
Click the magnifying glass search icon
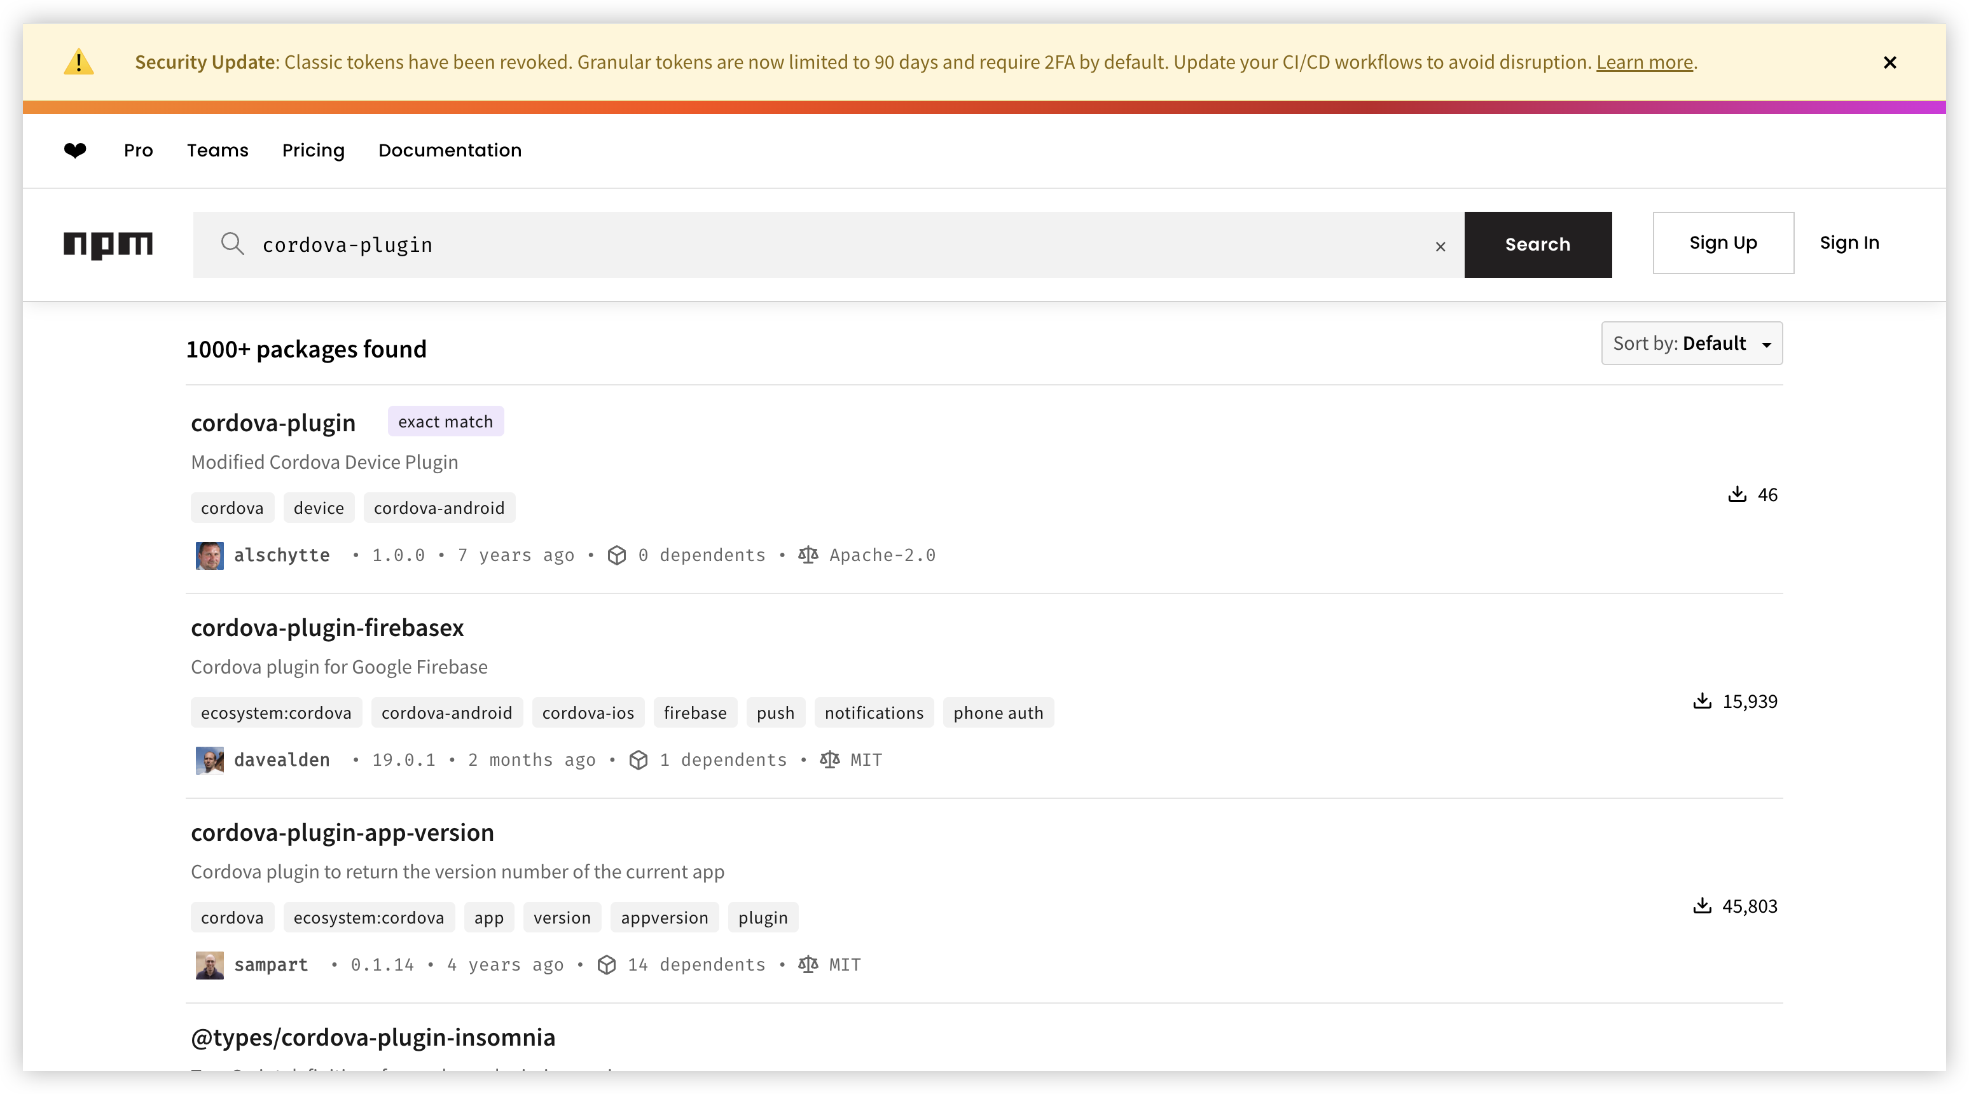[232, 244]
